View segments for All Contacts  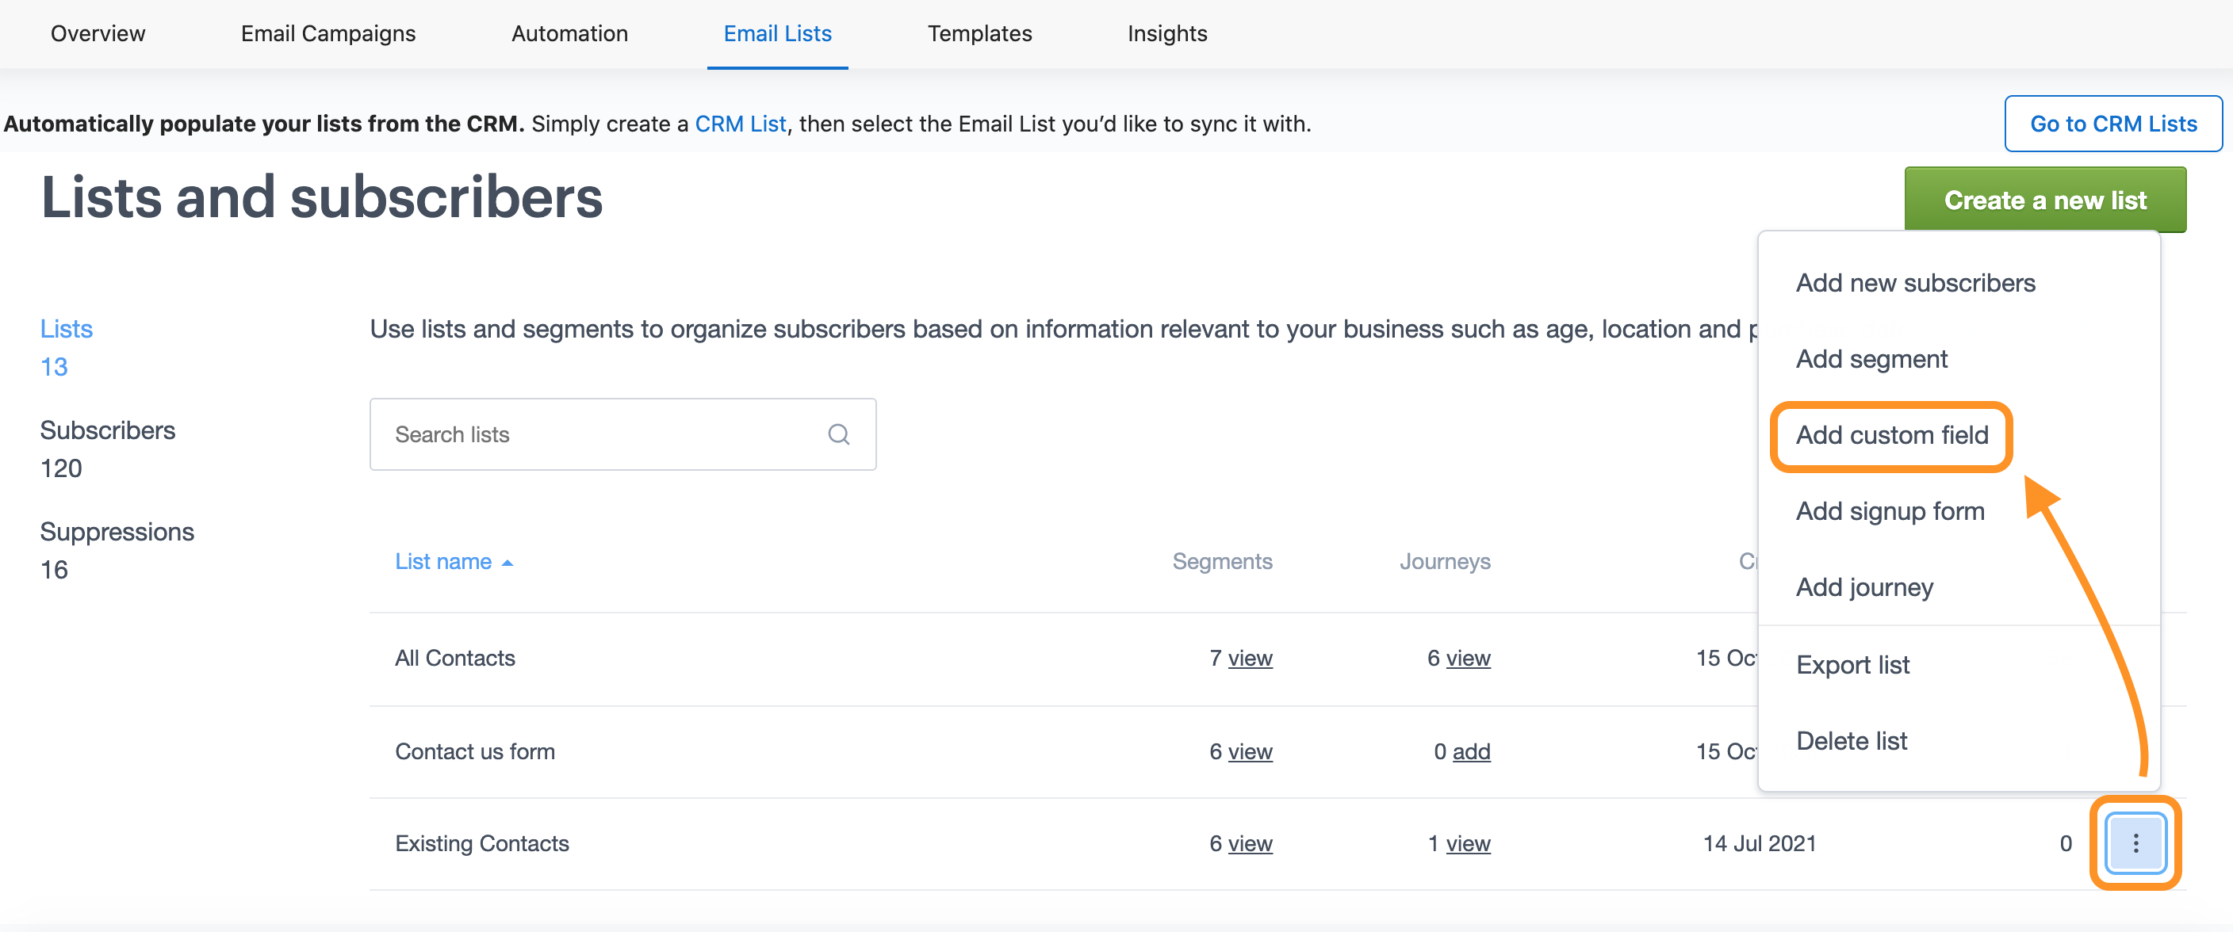pyautogui.click(x=1249, y=659)
